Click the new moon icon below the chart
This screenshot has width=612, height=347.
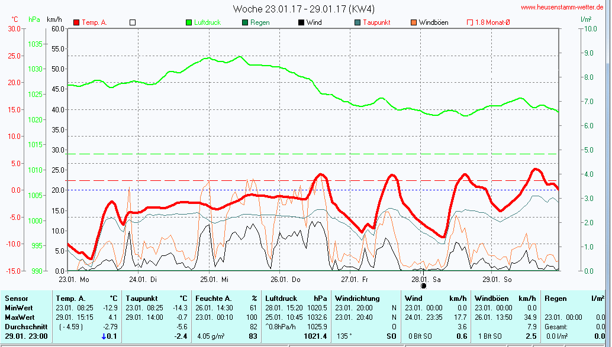(423, 286)
